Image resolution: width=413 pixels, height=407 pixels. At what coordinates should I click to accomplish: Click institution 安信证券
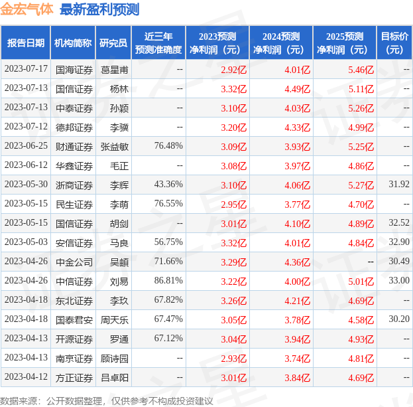[74, 243]
